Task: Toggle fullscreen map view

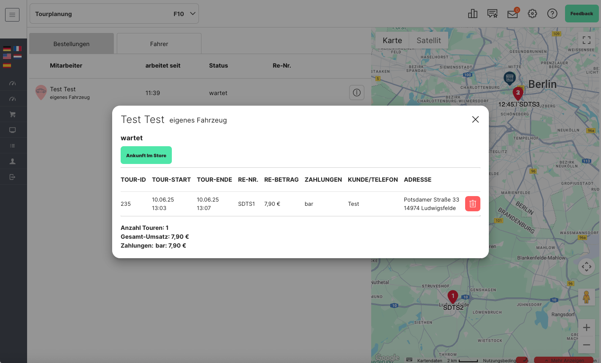Action: 586,40
